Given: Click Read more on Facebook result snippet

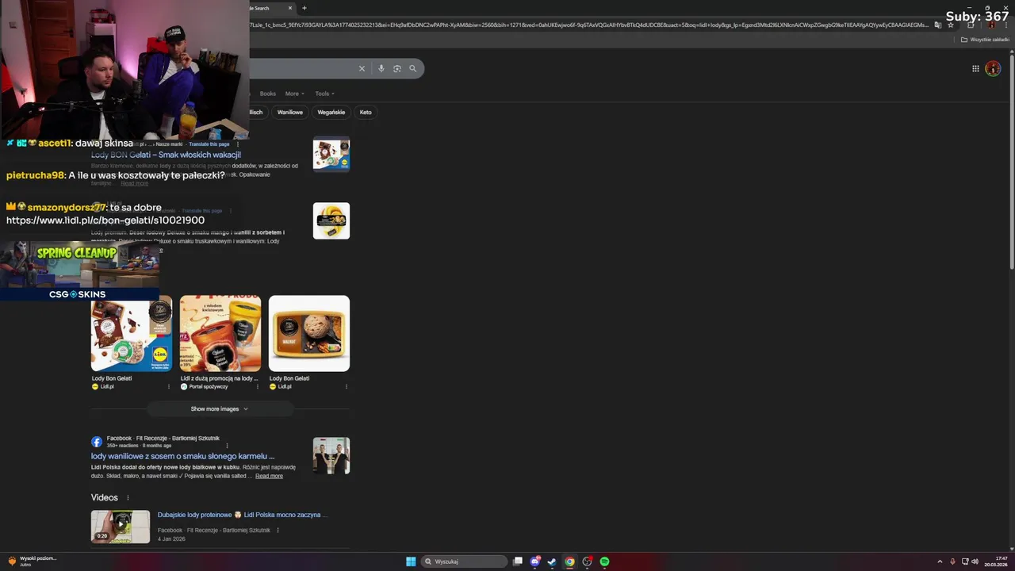Looking at the screenshot, I should point(269,476).
